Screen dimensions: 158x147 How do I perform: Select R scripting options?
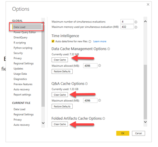20,43
